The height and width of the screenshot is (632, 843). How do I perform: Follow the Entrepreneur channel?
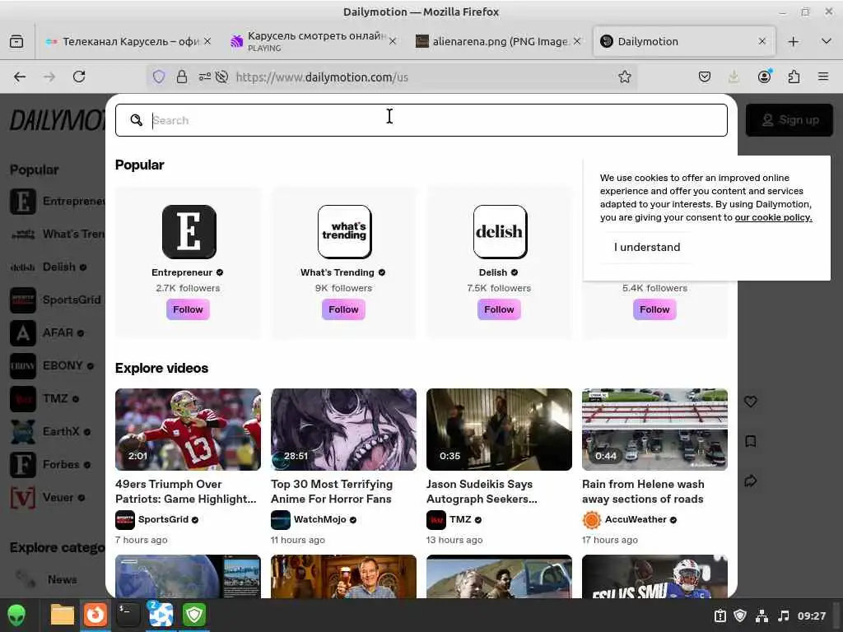(188, 309)
